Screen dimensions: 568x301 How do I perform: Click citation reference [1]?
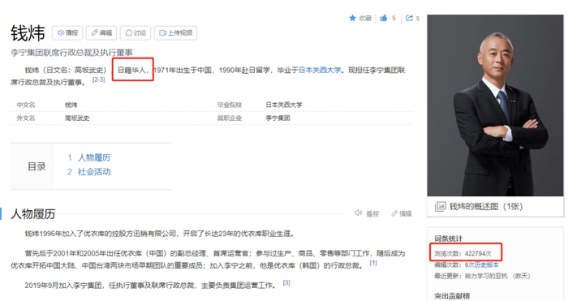pyautogui.click(x=373, y=263)
